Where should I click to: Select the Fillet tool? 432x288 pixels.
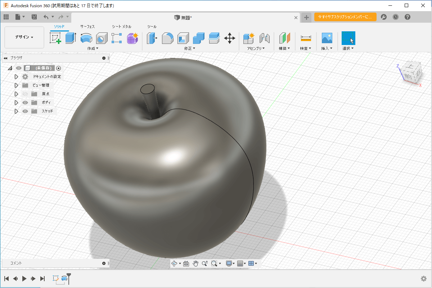click(167, 38)
